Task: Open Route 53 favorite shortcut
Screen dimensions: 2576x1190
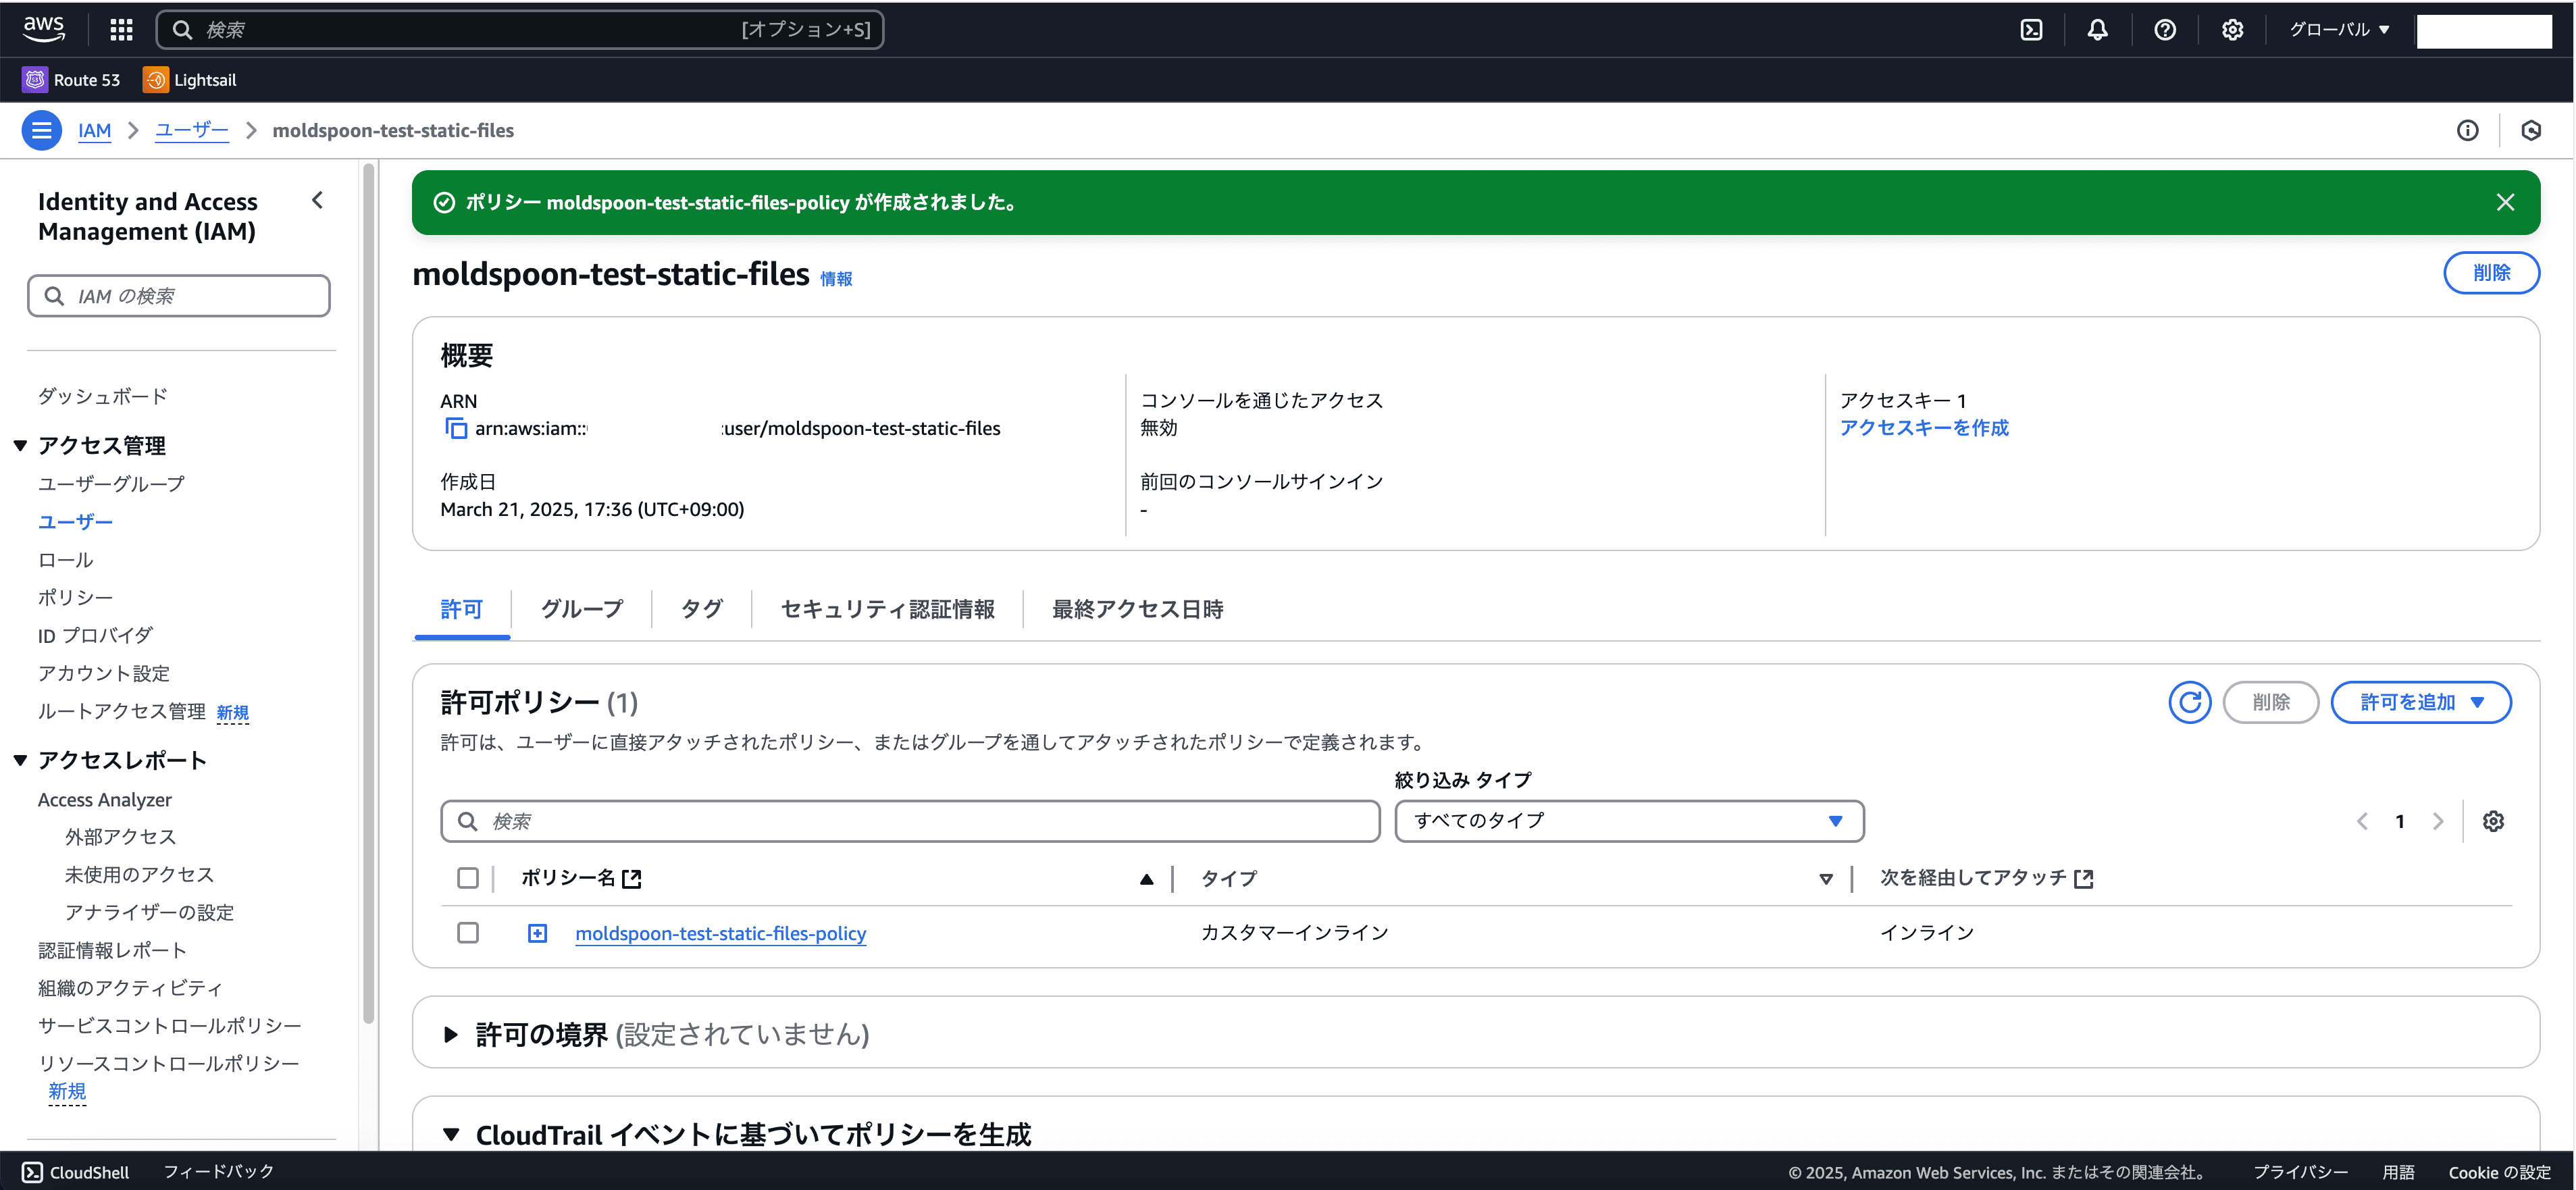Action: pos(71,80)
